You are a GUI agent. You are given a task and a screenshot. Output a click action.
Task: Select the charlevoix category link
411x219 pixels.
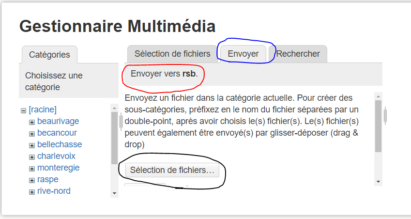click(x=56, y=156)
